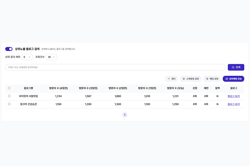Click the 1,300 visitor count cell
Viewport: 250px width, 166px height.
point(118,104)
